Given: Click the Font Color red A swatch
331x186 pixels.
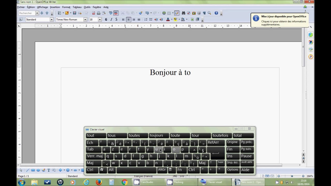Looking at the screenshot, I should 168,19.
